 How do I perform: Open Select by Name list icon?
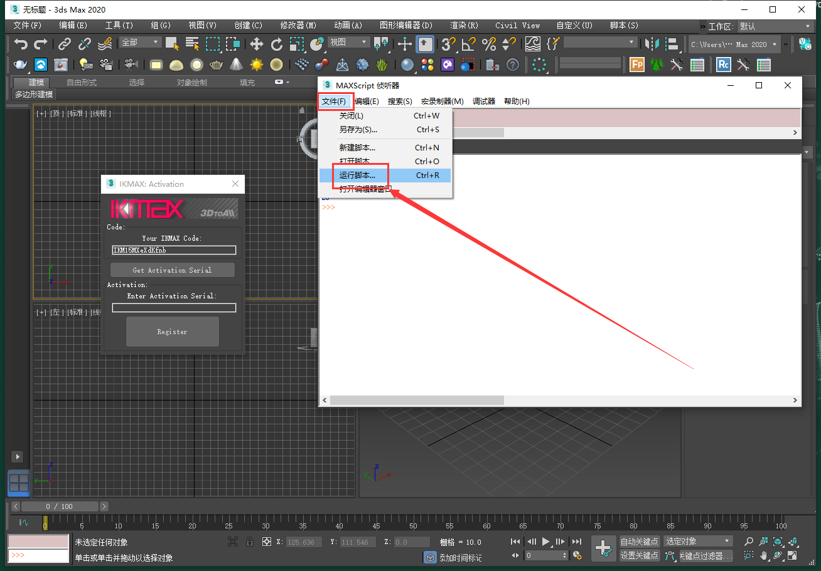(x=192, y=44)
